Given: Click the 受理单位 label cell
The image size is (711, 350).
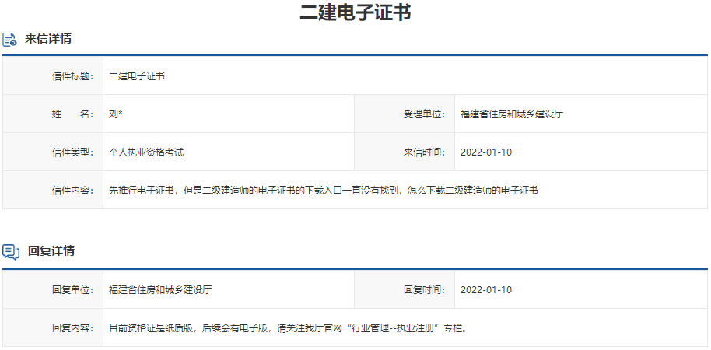Looking at the screenshot, I should [x=424, y=114].
